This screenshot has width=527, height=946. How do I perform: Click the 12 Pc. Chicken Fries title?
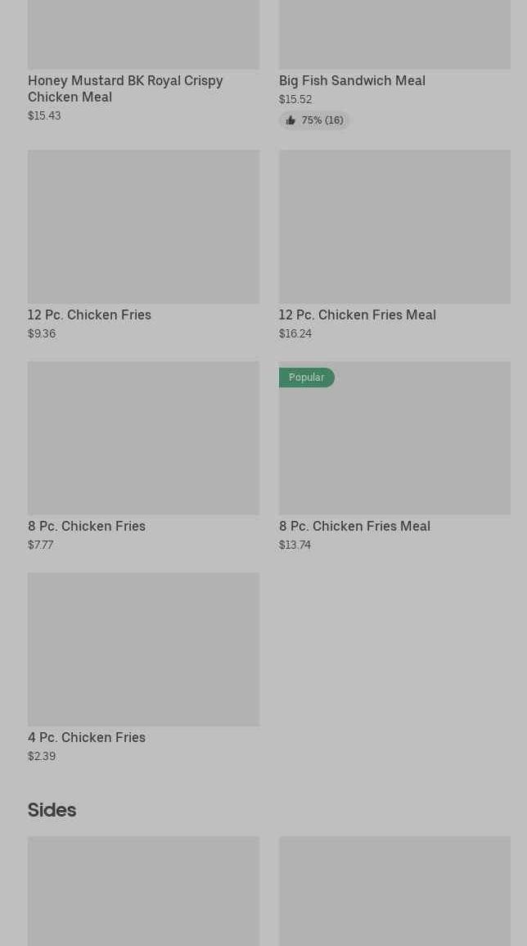point(89,315)
